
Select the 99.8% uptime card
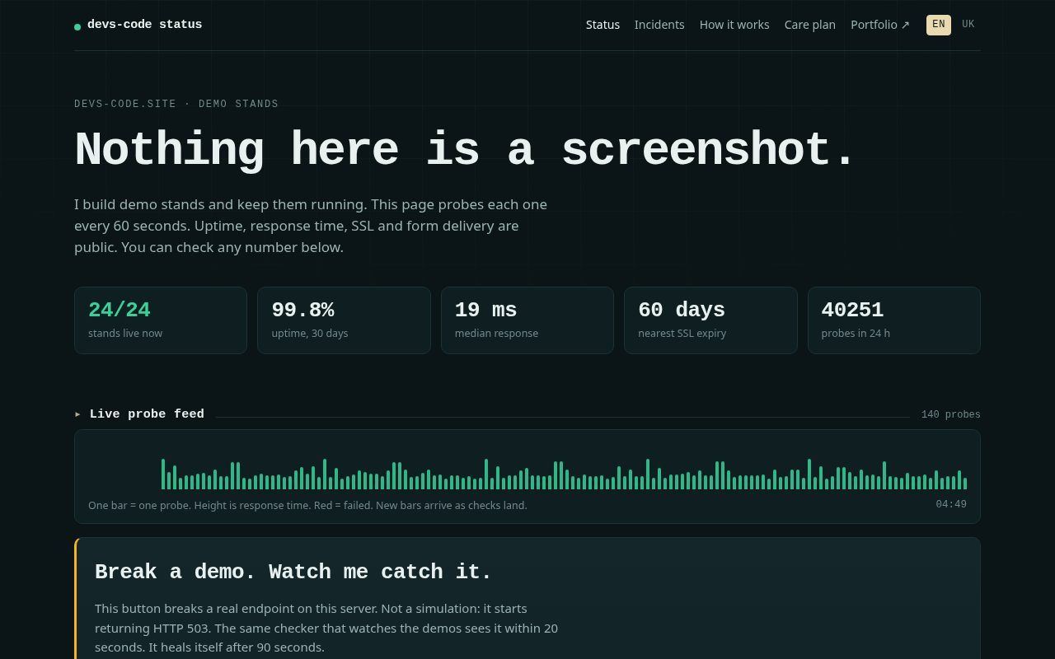(x=344, y=320)
